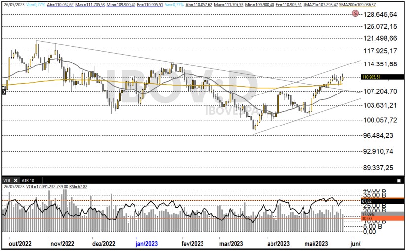
Task: Click the orange 30,00 level tag
Action: click(x=382, y=219)
